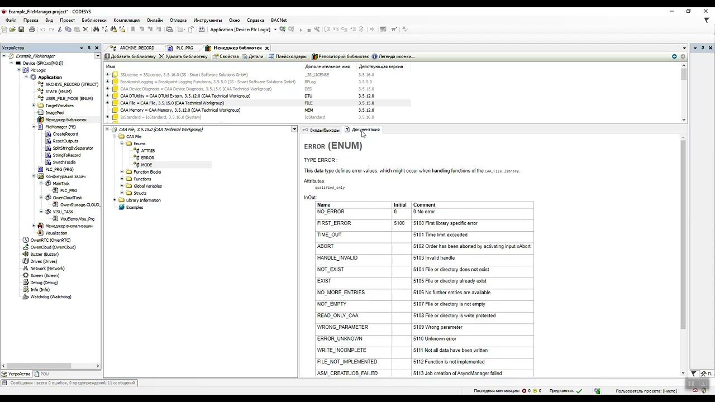Switch to the Входы/Выходы tab
Screen dimensions: 715x402
tap(321, 130)
